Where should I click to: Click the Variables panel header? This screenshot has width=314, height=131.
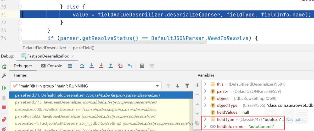coord(206,75)
